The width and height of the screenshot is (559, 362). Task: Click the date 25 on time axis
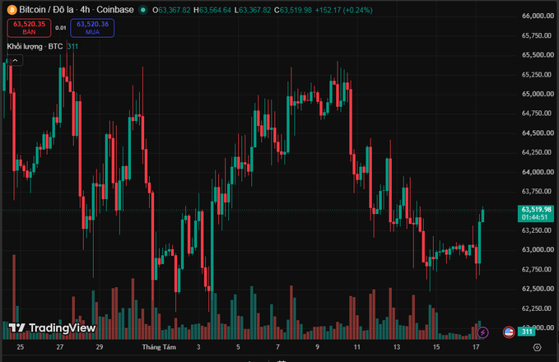click(x=21, y=347)
